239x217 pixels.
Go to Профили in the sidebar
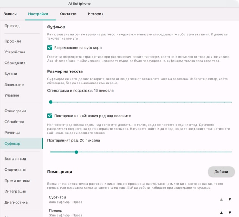21,41
